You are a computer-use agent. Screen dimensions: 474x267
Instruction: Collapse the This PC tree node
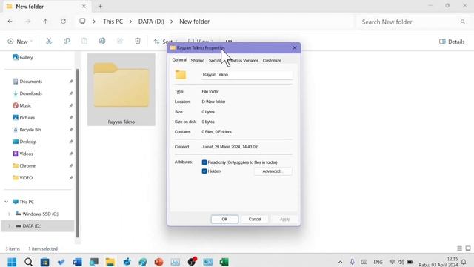coord(7,202)
